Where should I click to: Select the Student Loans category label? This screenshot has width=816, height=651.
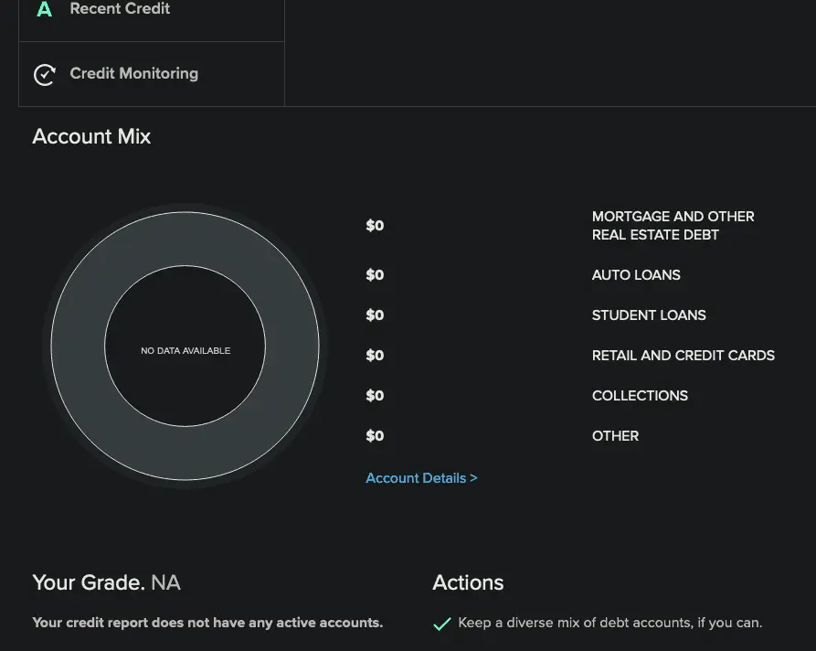point(649,315)
